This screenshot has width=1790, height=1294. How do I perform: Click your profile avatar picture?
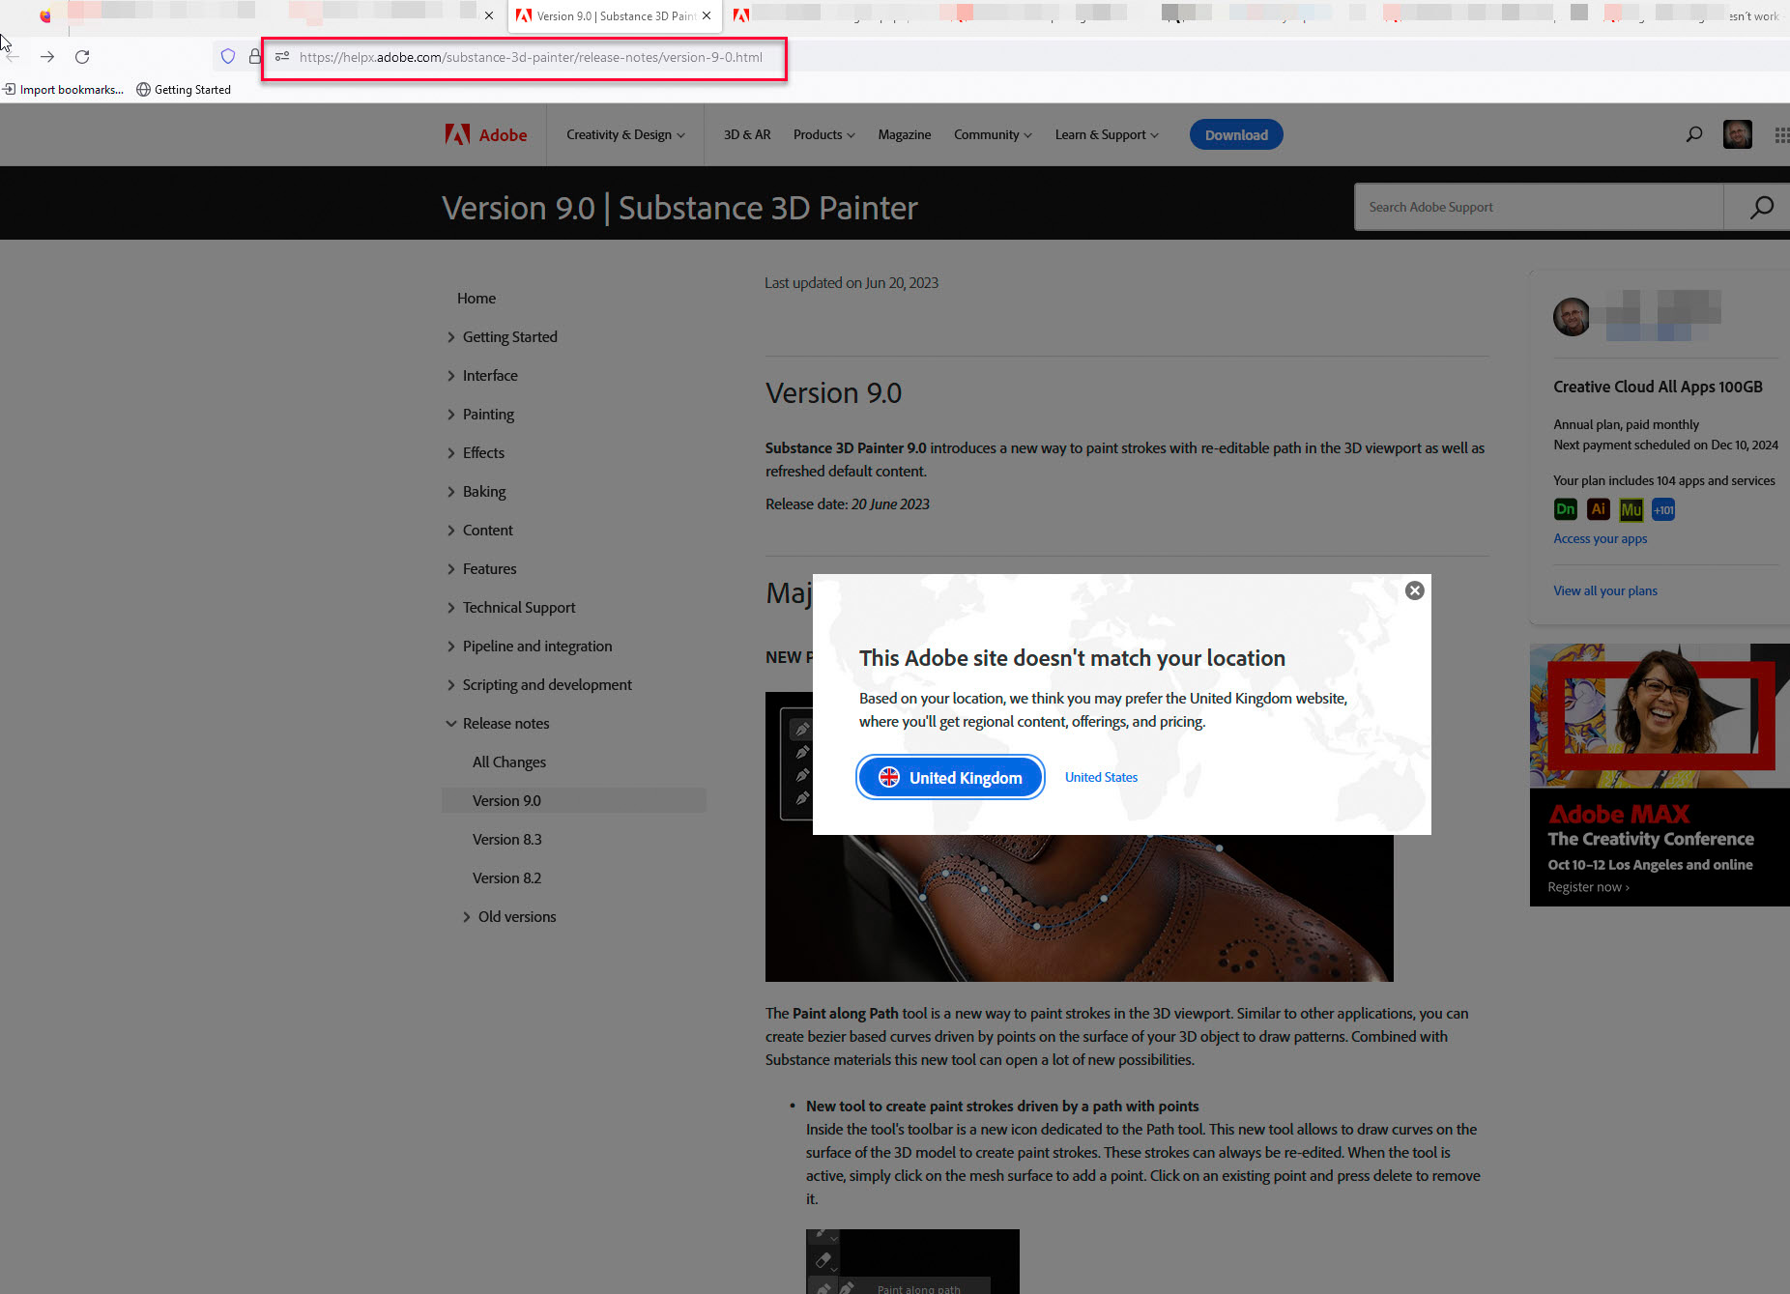click(x=1737, y=134)
